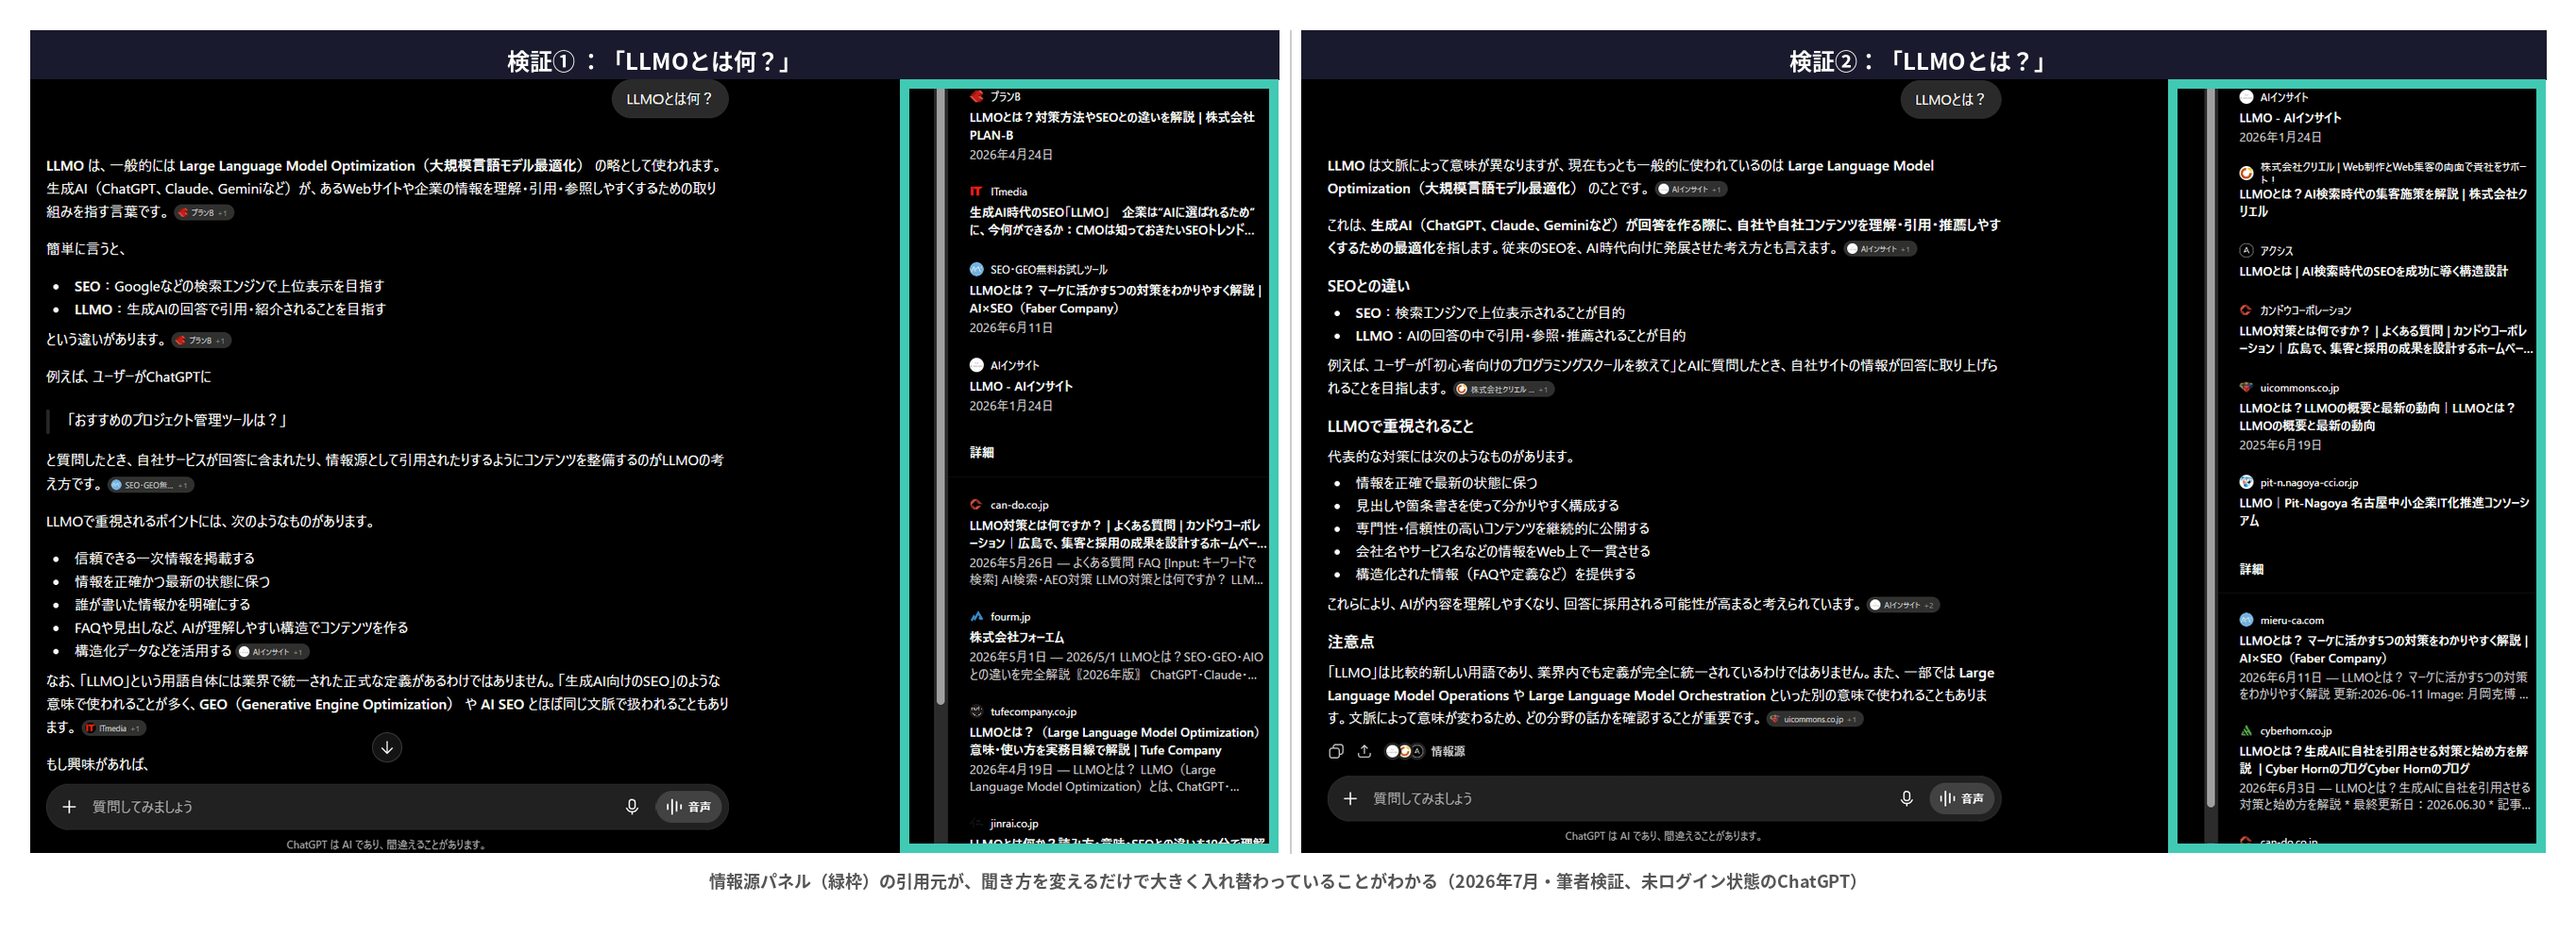The width and height of the screenshot is (2576, 936).
Task: Click the AIインサイト citation chip in 検証① answer
Action: [273, 652]
